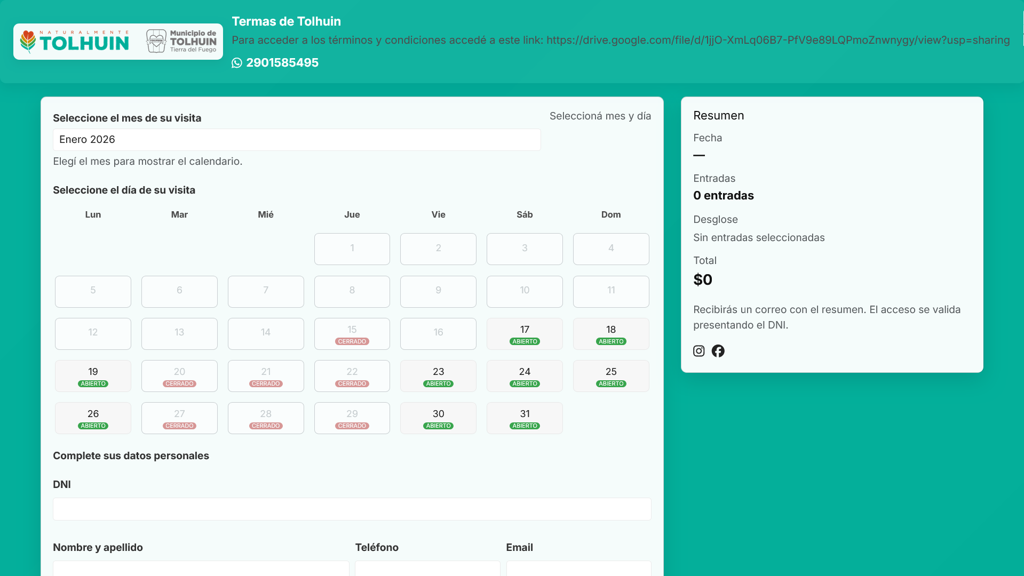Click the DNI input field
The height and width of the screenshot is (576, 1024).
pyautogui.click(x=352, y=509)
